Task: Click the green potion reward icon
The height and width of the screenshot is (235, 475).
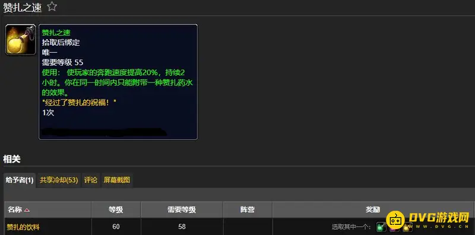Action: coord(381,227)
